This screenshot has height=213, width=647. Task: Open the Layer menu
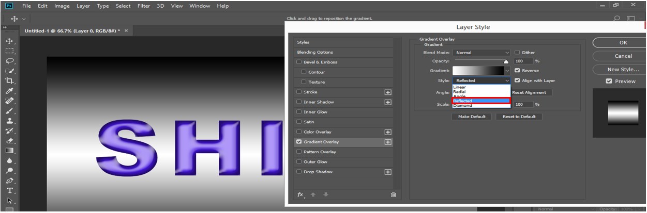point(83,6)
